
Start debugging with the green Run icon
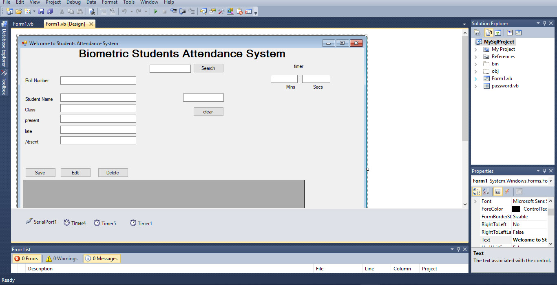[x=156, y=11]
